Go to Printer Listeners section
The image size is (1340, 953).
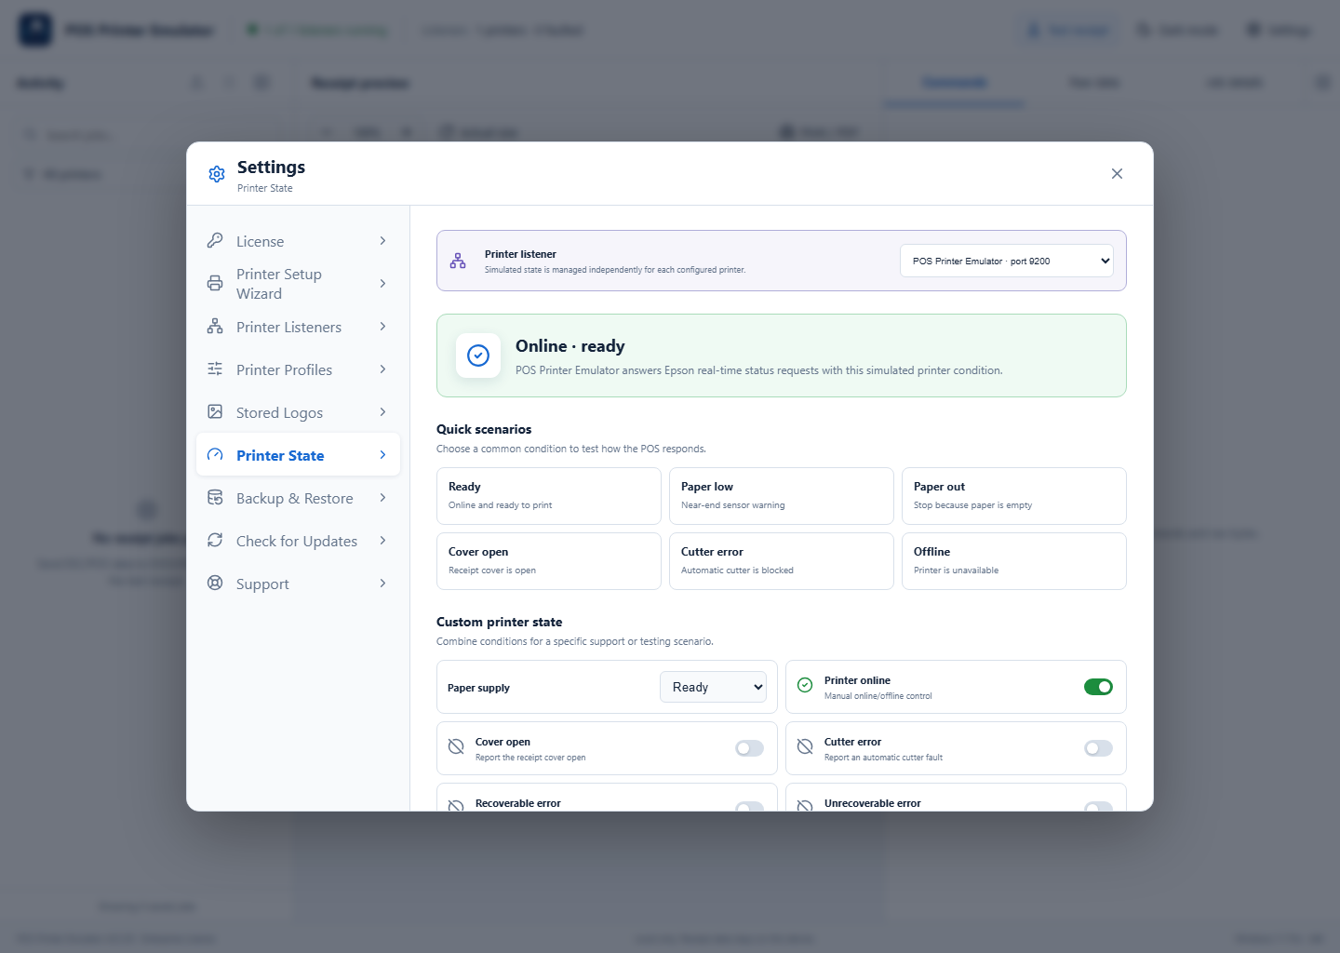point(298,327)
